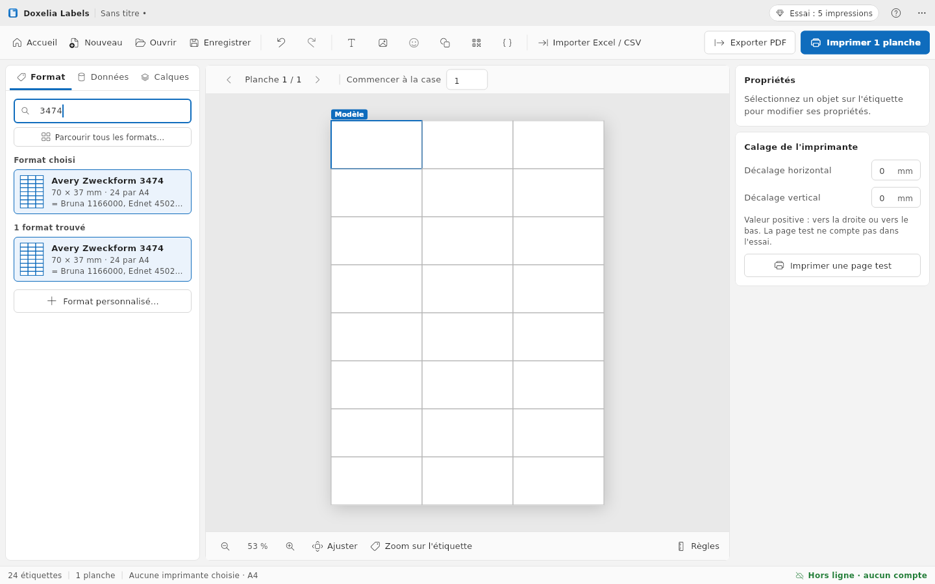Insert an image with the picture icon
The height and width of the screenshot is (584, 935).
383,43
